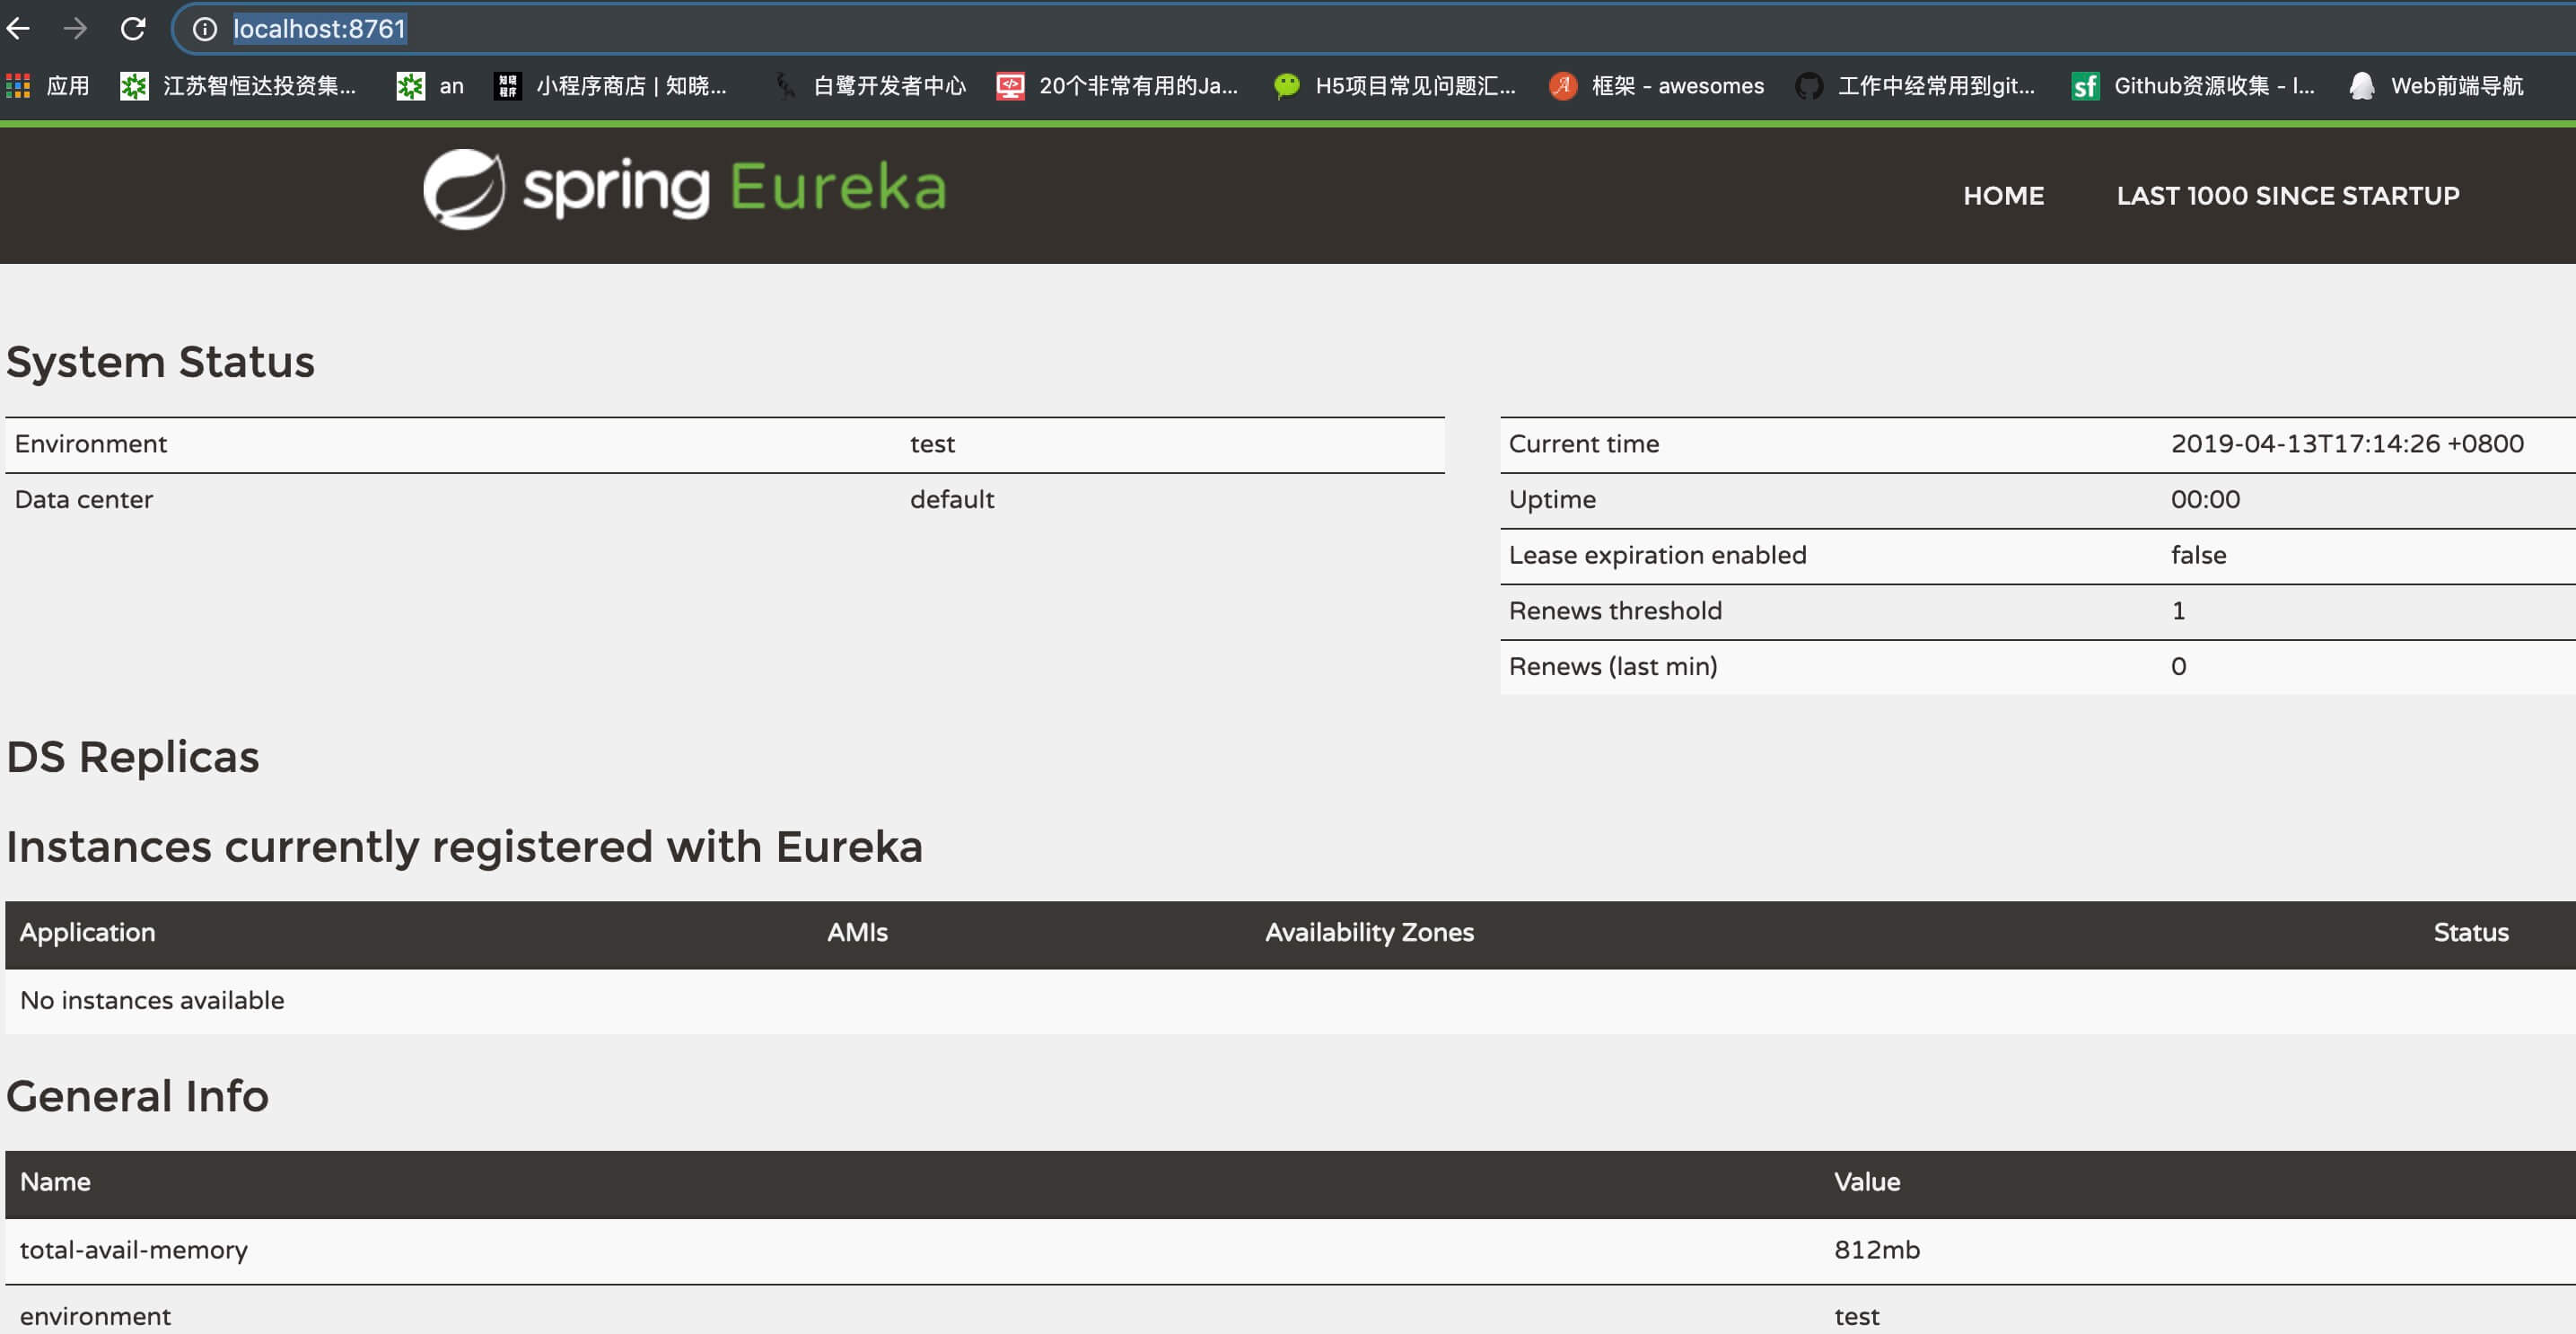Click the Environment value 'test' in System Status
Screen dimensions: 2576x1334
[x=932, y=444]
